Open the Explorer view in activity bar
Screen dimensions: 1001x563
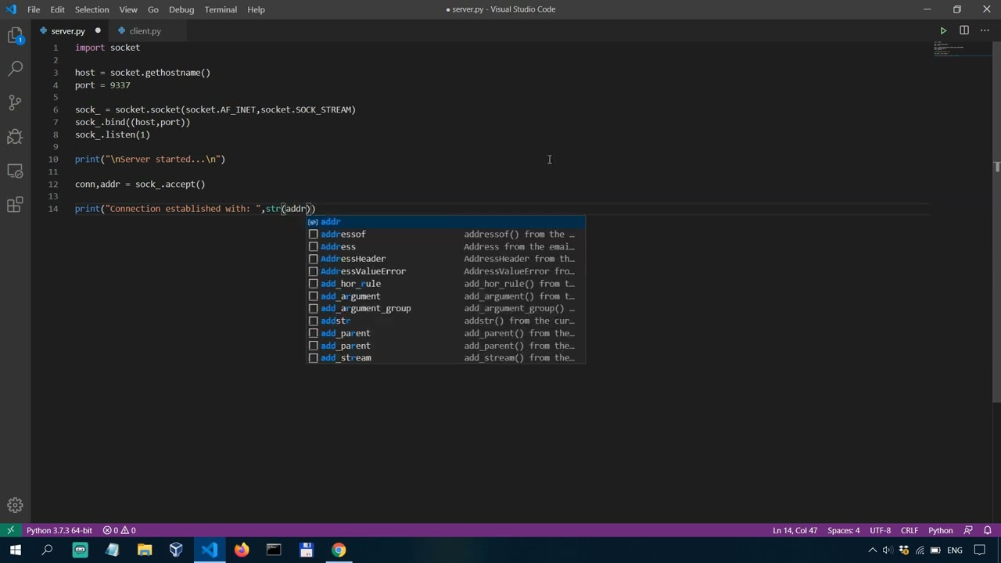15,35
